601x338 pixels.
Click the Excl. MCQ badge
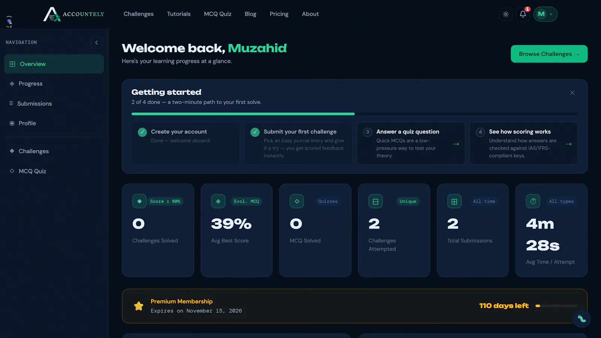tap(246, 201)
